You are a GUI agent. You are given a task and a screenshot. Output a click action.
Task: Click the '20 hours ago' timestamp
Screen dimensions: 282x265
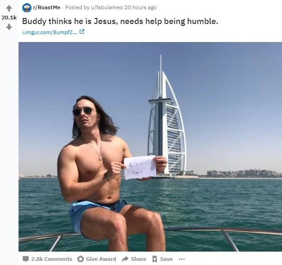coord(140,7)
